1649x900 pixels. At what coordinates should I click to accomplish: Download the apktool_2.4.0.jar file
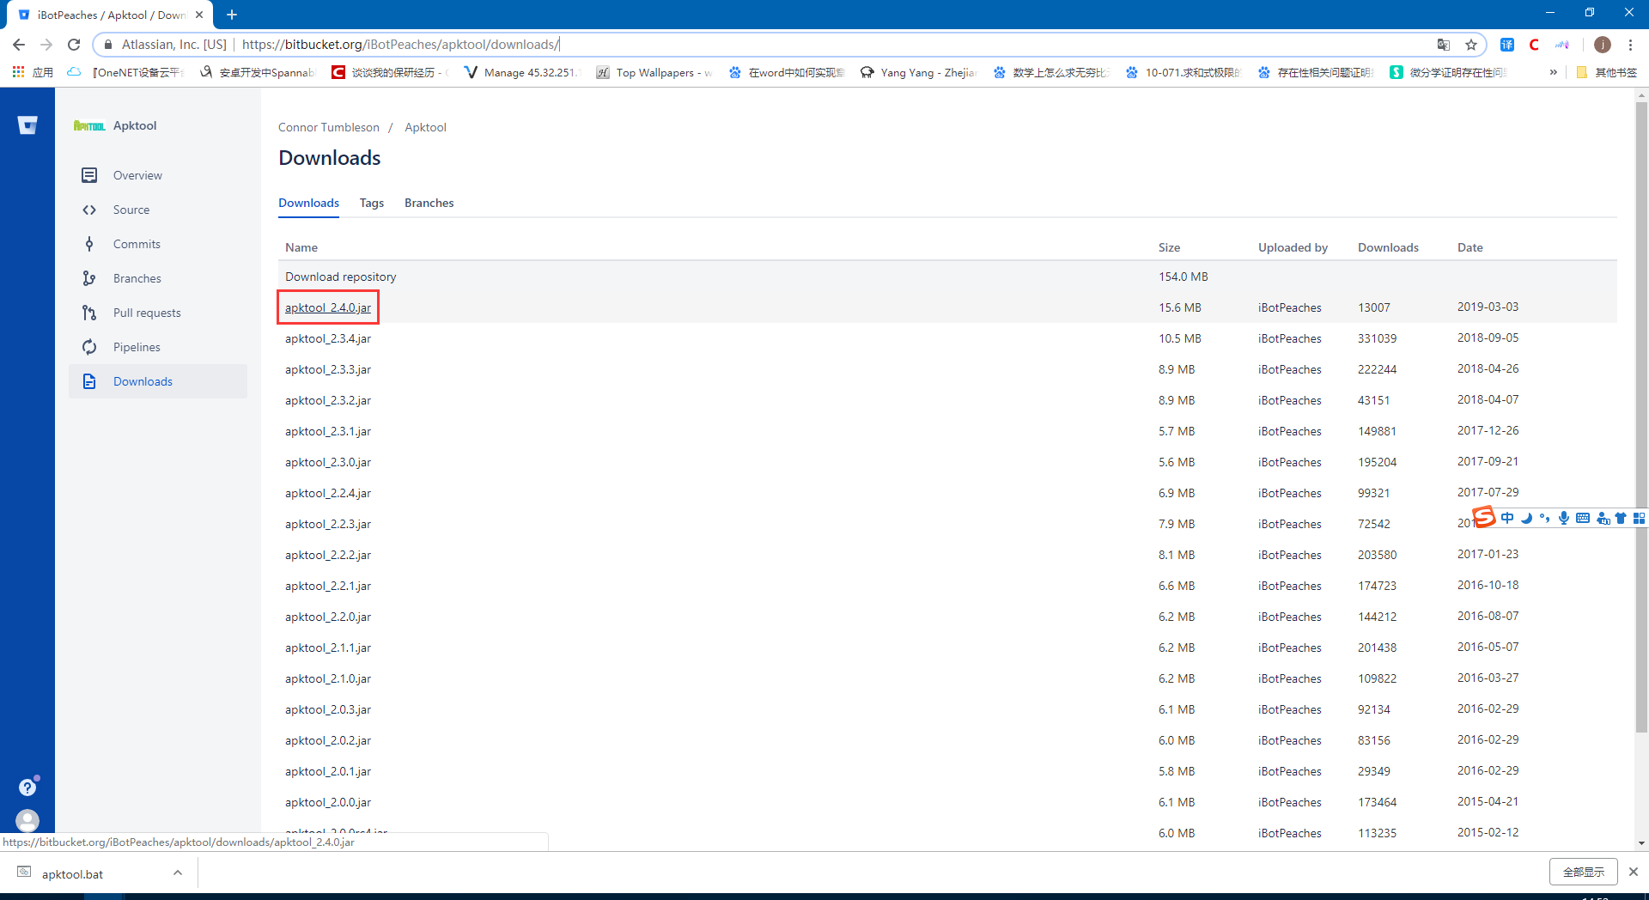point(327,307)
